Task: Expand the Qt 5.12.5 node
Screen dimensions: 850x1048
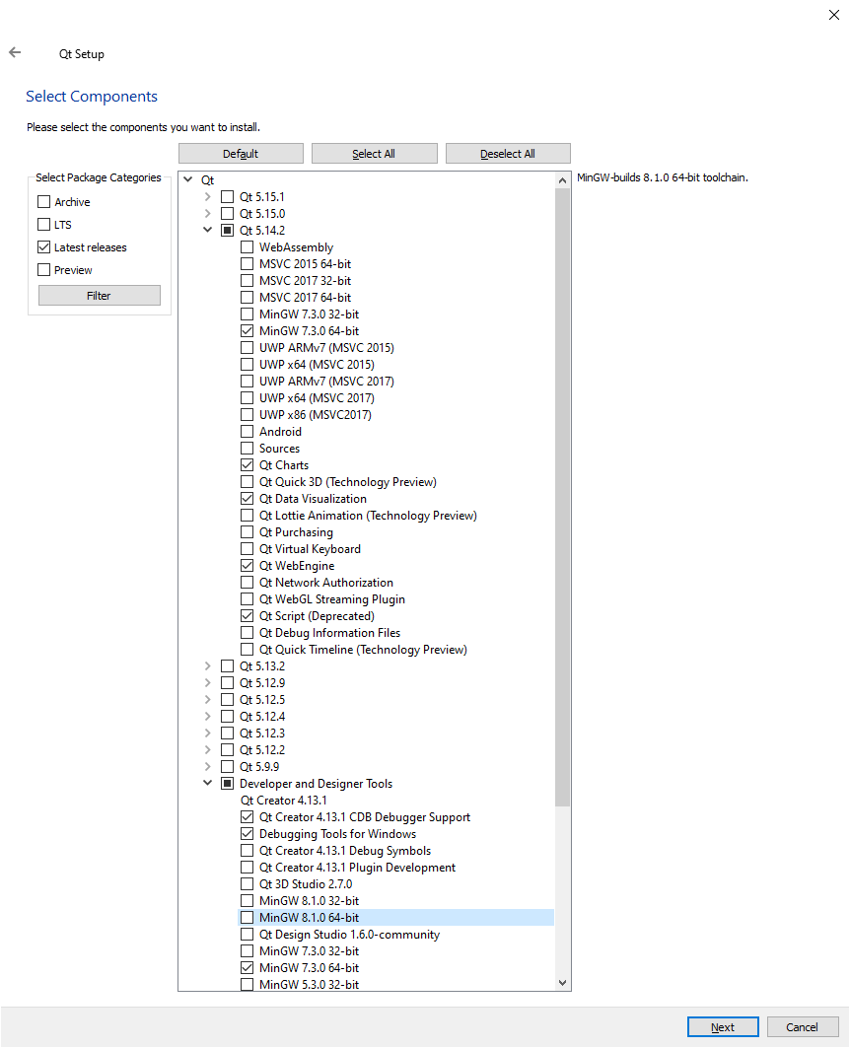Action: [207, 700]
